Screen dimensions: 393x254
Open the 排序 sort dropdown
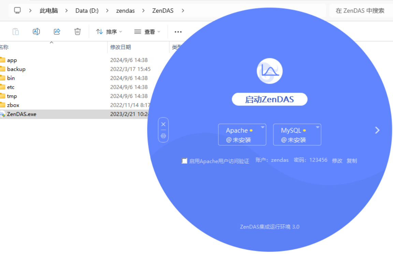click(109, 32)
